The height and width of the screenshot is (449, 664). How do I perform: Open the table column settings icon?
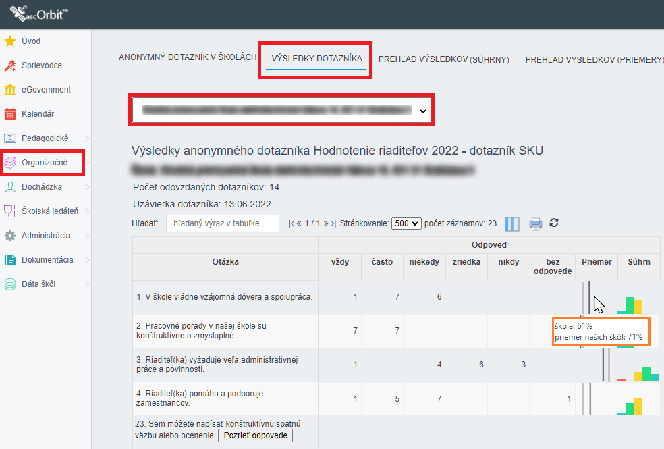tap(512, 223)
